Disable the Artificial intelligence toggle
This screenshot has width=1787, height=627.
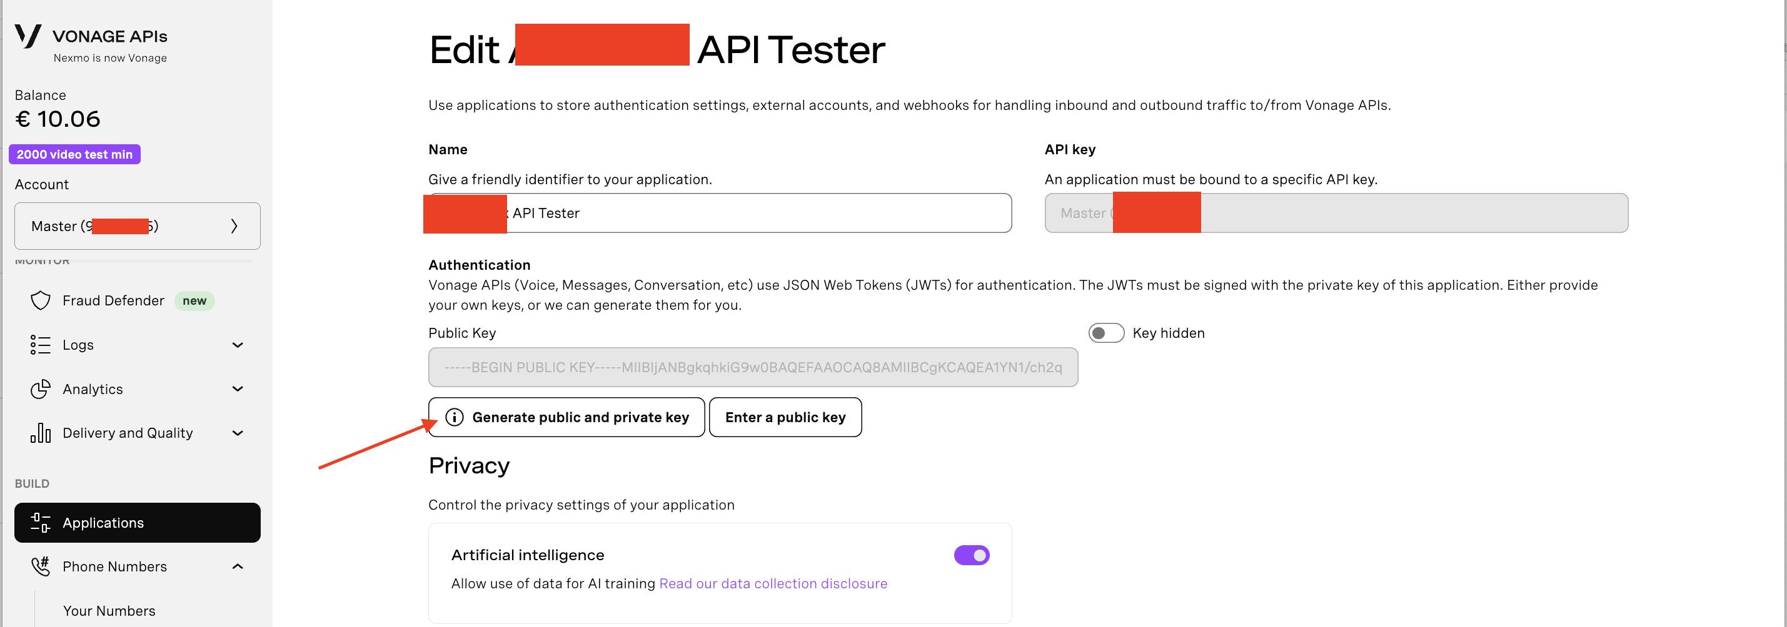point(971,555)
